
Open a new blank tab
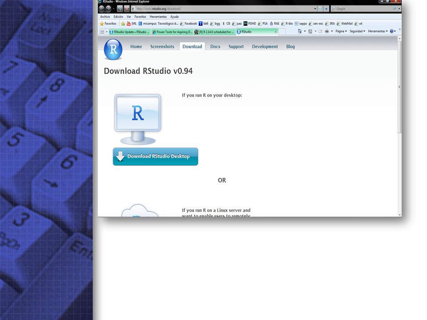[282, 32]
